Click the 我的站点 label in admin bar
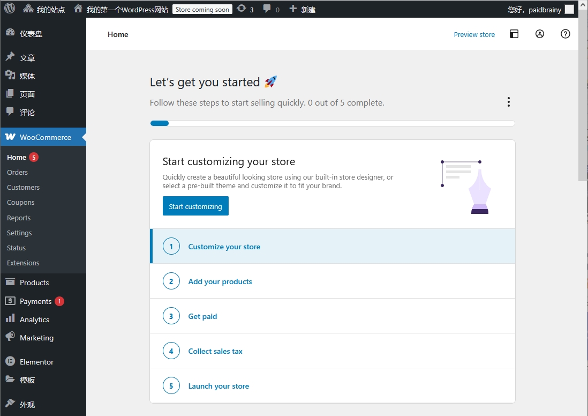Image resolution: width=588 pixels, height=416 pixels. coord(51,10)
